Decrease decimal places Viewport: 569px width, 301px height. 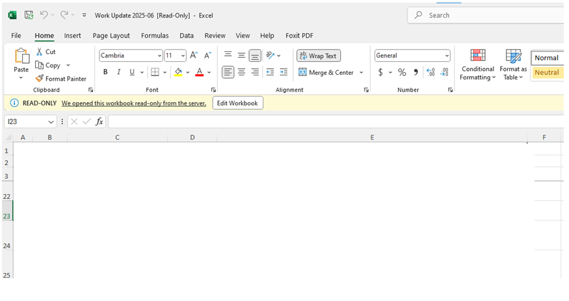pos(445,72)
